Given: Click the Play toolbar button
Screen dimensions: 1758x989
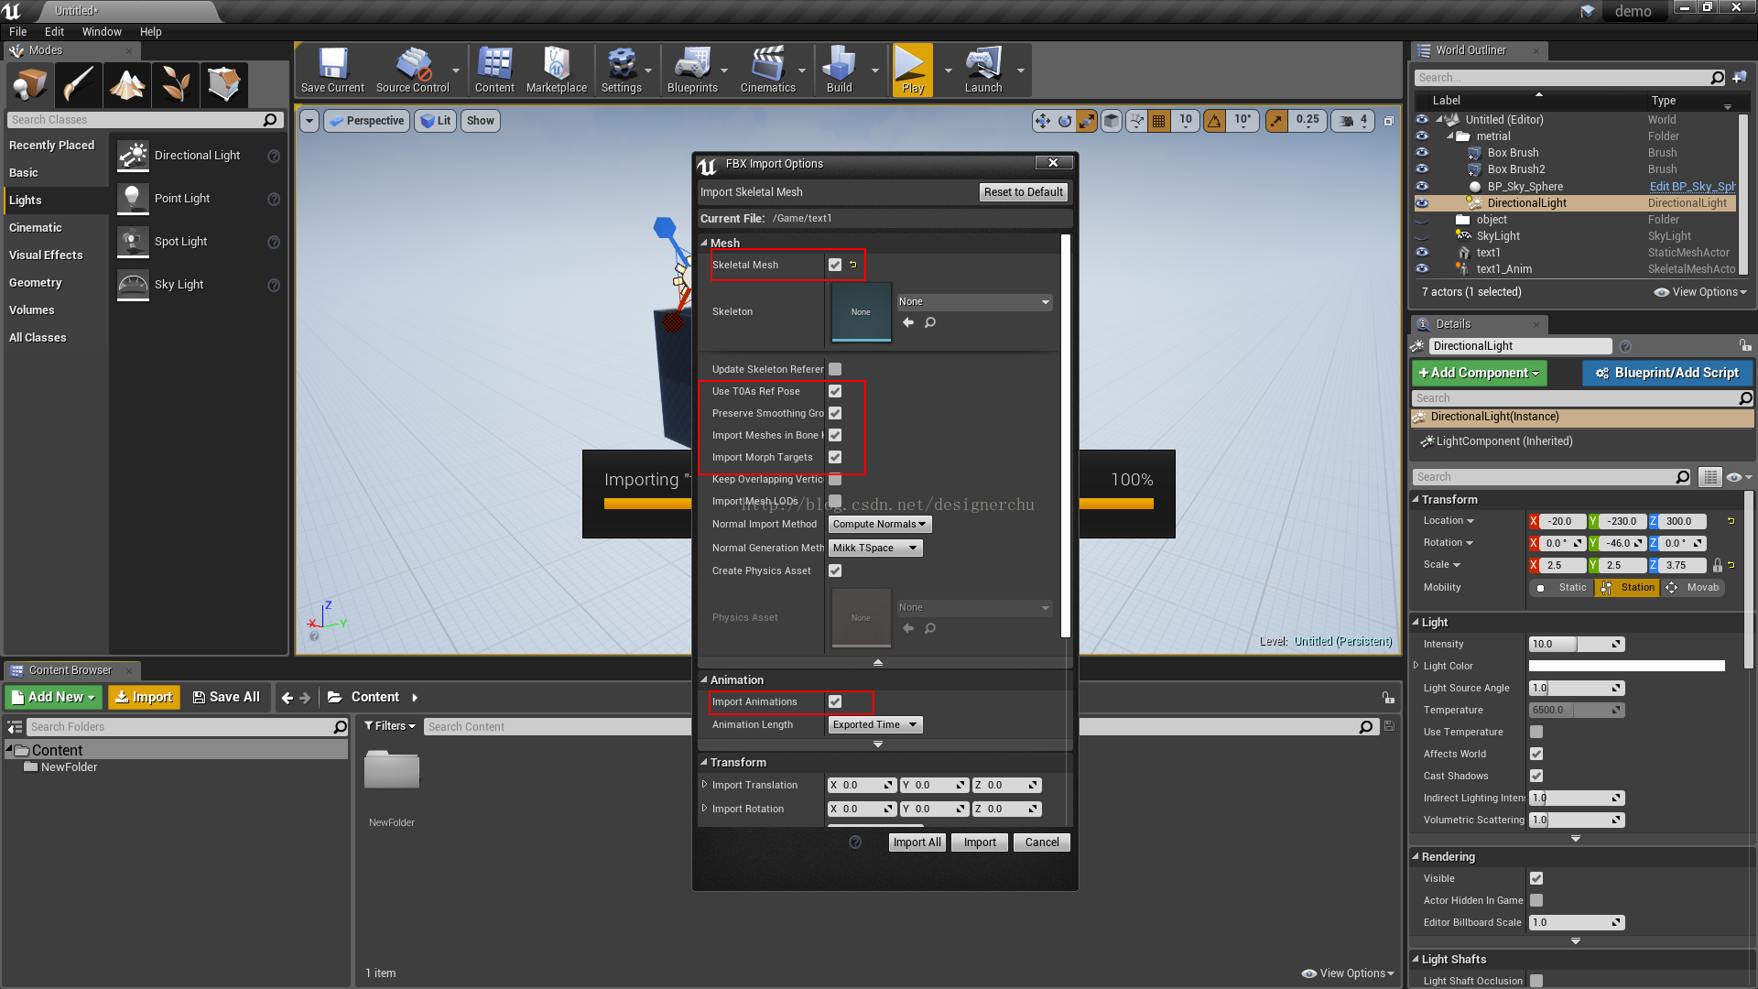Looking at the screenshot, I should click(x=913, y=70).
